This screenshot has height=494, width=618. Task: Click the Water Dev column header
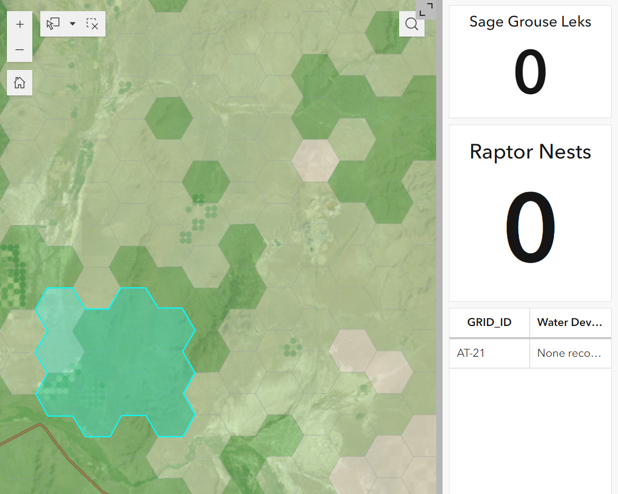click(x=570, y=322)
